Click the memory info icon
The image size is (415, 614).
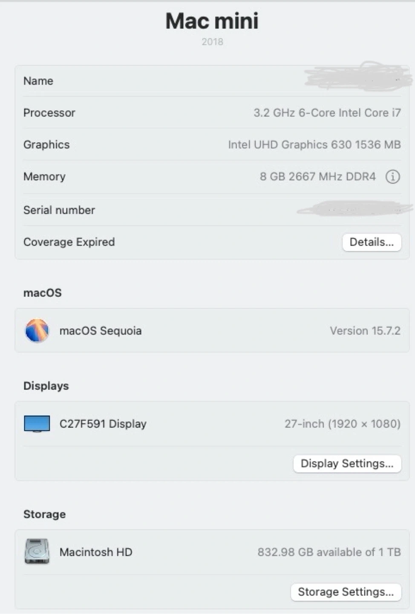(x=392, y=177)
